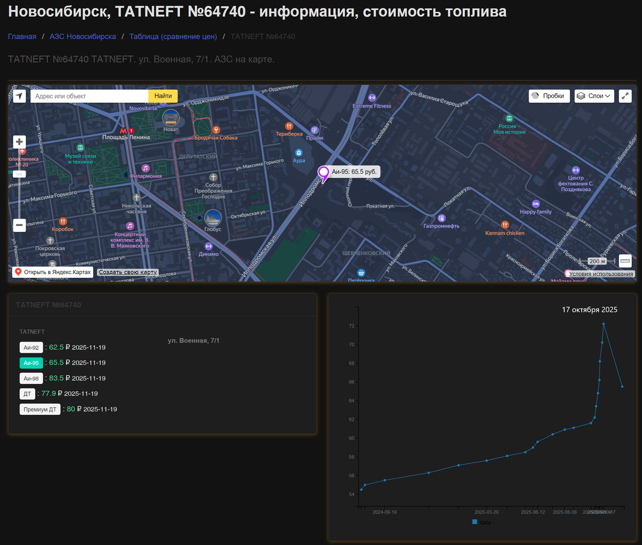Viewport: 642px width, 545px height.
Task: Click the Прайм map icon
Action: coord(315,130)
